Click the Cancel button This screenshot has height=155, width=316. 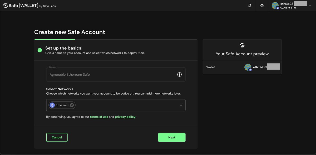57,137
